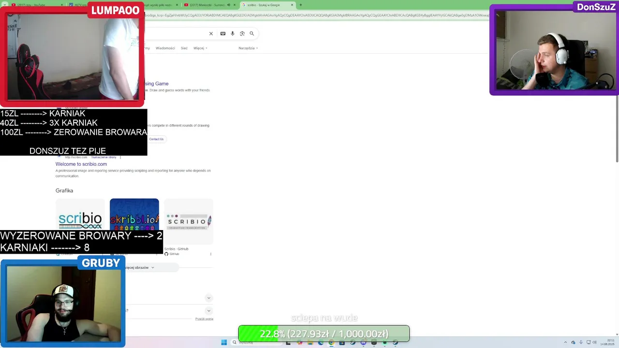Screen dimensions: 619x348
Task: Open the volume icon in system tray
Action: coord(593,342)
